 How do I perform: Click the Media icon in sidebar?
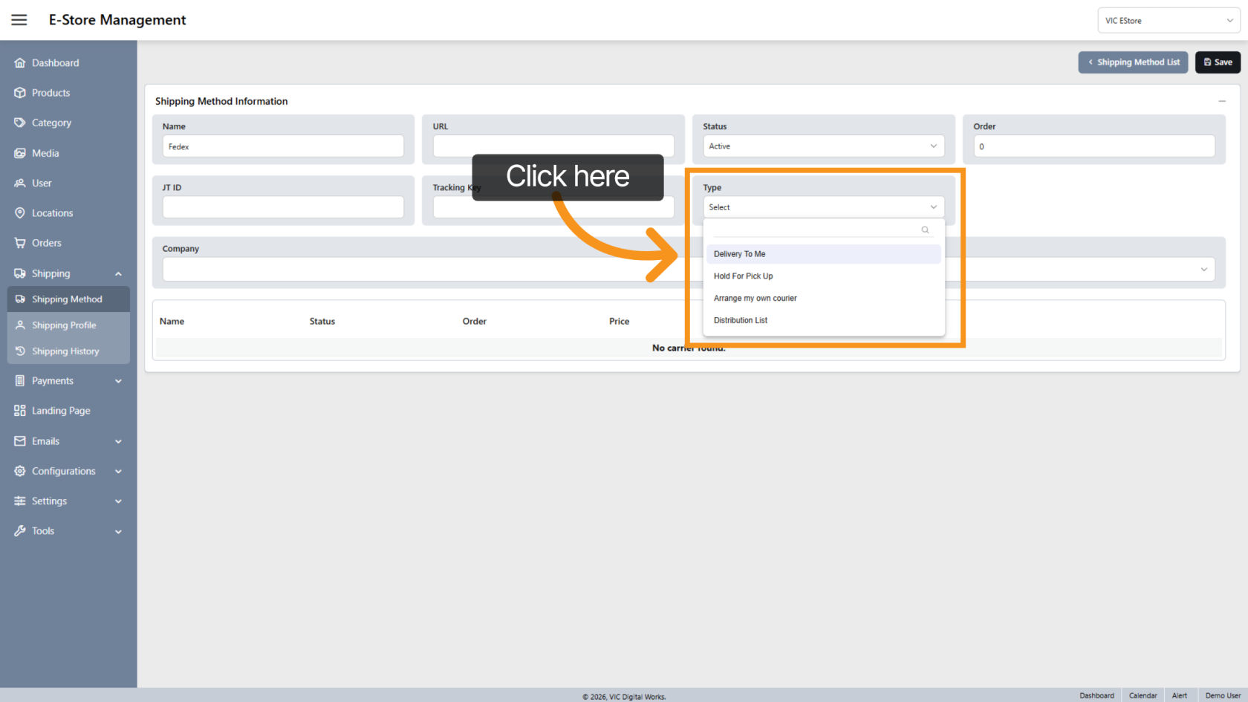point(20,153)
